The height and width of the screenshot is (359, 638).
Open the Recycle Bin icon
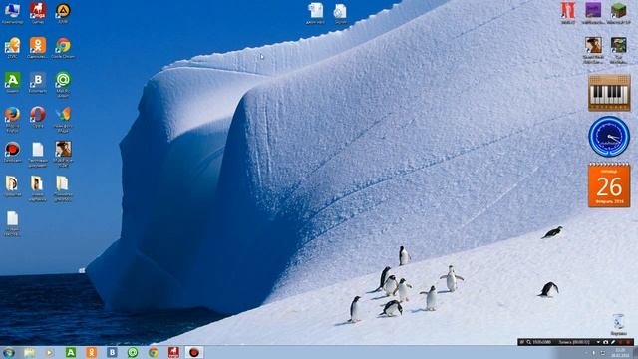(618, 324)
